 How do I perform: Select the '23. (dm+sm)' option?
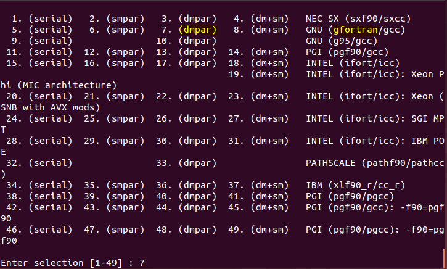click(x=258, y=96)
